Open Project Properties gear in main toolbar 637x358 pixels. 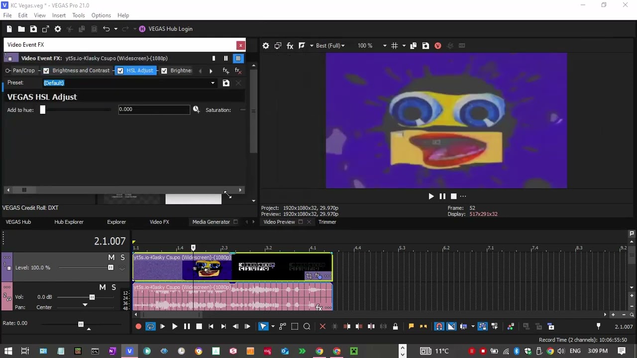click(58, 29)
